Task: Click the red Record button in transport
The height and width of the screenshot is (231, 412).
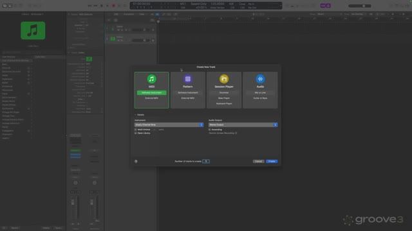Action: click(113, 6)
